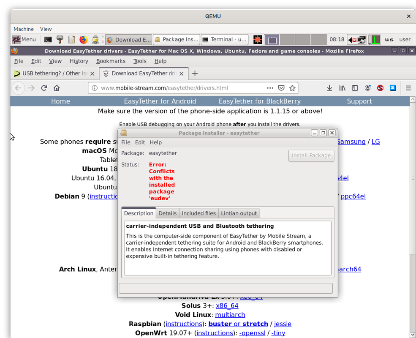Image resolution: width=416 pixels, height=338 pixels.
Task: Switch to Download EasyTether taskbar window
Action: pos(129,40)
